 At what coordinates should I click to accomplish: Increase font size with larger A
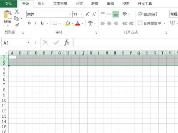(x=88, y=14)
